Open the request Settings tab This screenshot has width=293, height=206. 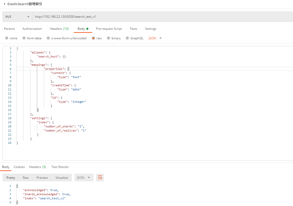[x=150, y=29]
